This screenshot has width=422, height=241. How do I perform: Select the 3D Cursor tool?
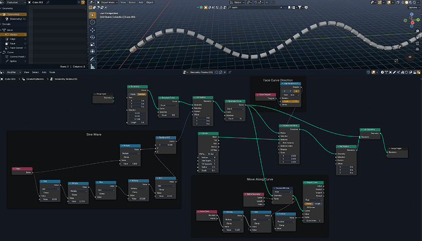[92, 23]
